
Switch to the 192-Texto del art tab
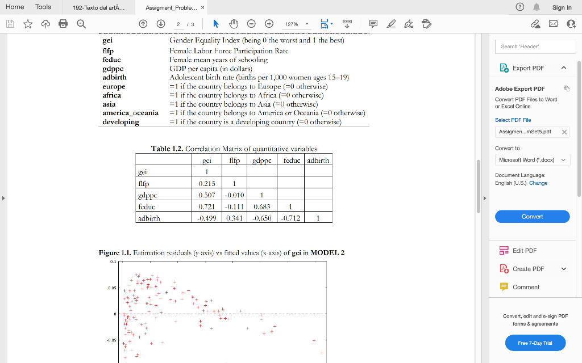[99, 7]
